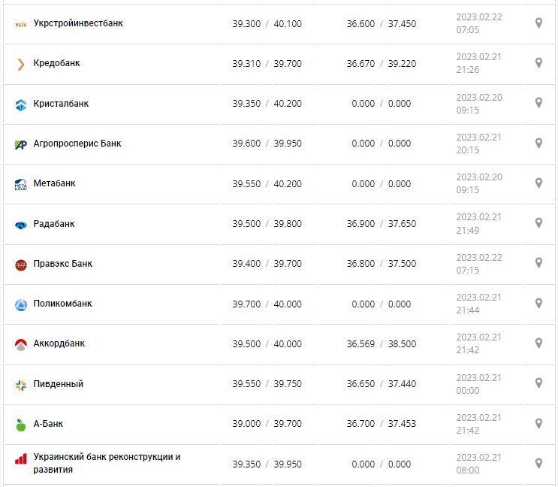Image resolution: width=558 pixels, height=487 pixels.
Task: Click the Поликомбанк logo icon
Action: click(x=21, y=304)
